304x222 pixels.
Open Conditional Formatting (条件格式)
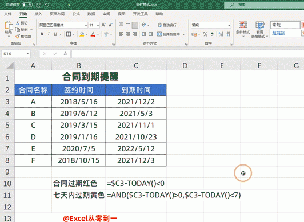coord(243,29)
